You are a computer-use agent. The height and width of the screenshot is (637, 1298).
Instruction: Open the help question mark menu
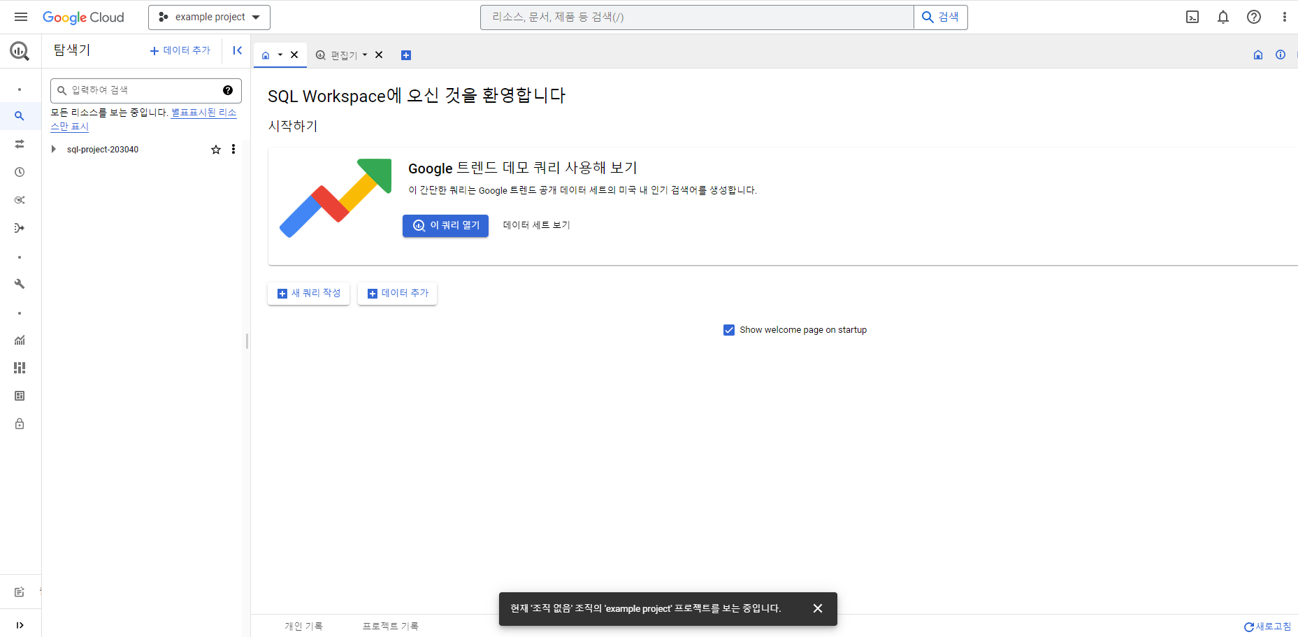click(x=1254, y=17)
